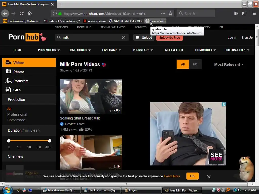The image size is (259, 194).
Task: Open the Index of /~dartz/isos/ bookmark
Action: pos(62,21)
